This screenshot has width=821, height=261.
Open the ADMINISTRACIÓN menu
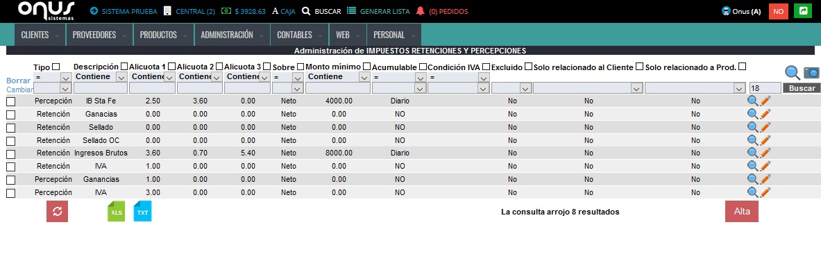[232, 35]
